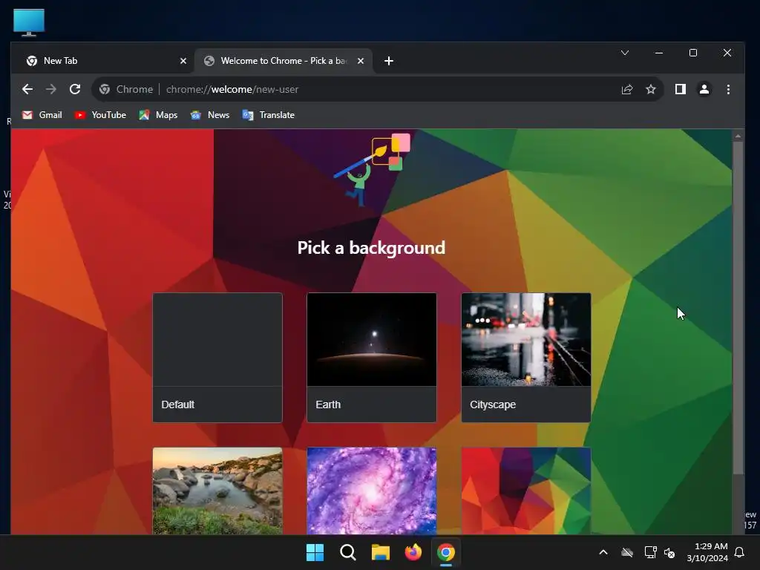Pick the geometric shapes background thumbnail
The width and height of the screenshot is (760, 570).
click(526, 491)
